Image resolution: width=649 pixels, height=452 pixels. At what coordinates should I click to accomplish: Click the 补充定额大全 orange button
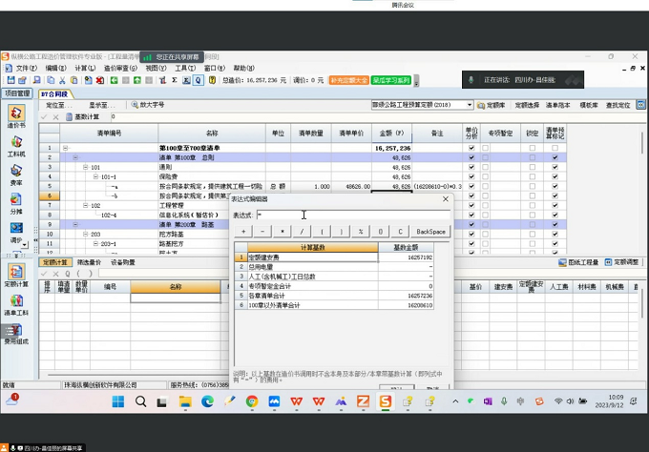click(348, 81)
